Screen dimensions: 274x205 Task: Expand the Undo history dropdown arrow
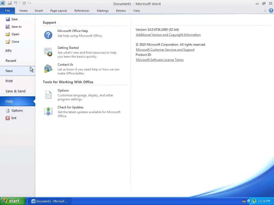(19, 3)
